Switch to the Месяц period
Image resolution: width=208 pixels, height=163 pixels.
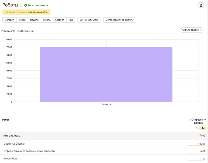click(47, 20)
